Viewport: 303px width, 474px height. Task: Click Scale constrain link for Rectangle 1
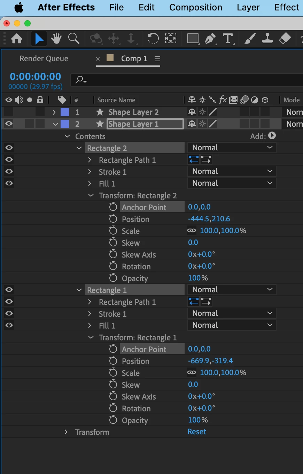click(x=192, y=373)
